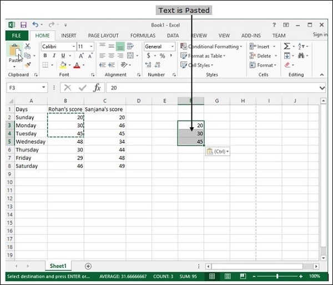Open the INSERT ribbon tab
The height and width of the screenshot is (285, 333).
[69, 35]
